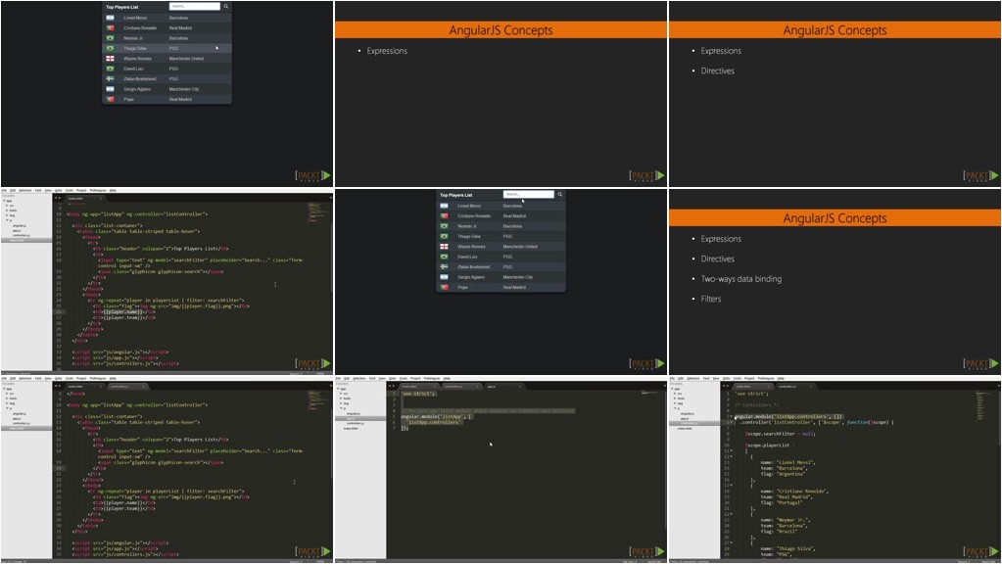Open index.html file in app.js editor sidebar
The width and height of the screenshot is (1002, 564).
coord(351,428)
